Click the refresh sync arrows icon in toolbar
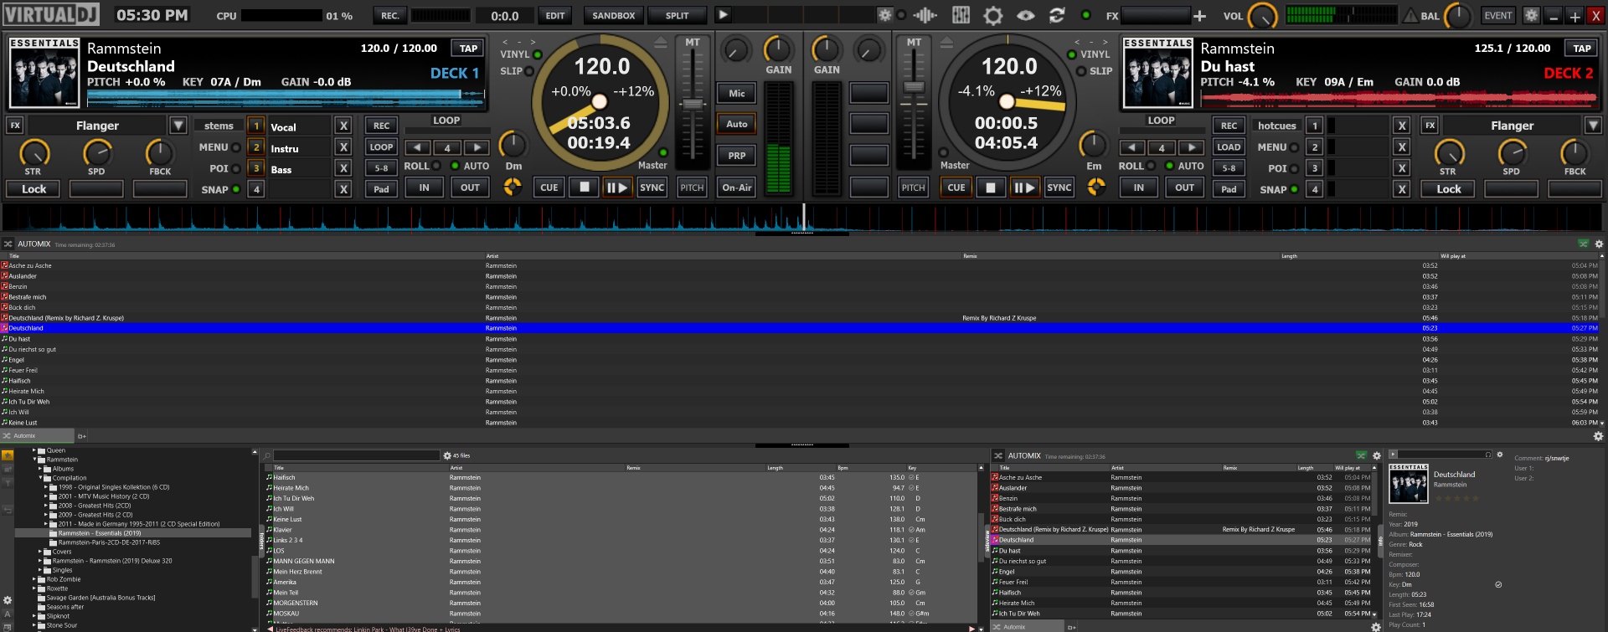This screenshot has height=632, width=1608. pyautogui.click(x=1057, y=15)
